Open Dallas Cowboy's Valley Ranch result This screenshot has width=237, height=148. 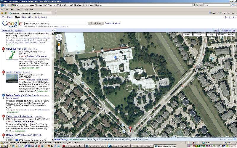[x=23, y=95]
